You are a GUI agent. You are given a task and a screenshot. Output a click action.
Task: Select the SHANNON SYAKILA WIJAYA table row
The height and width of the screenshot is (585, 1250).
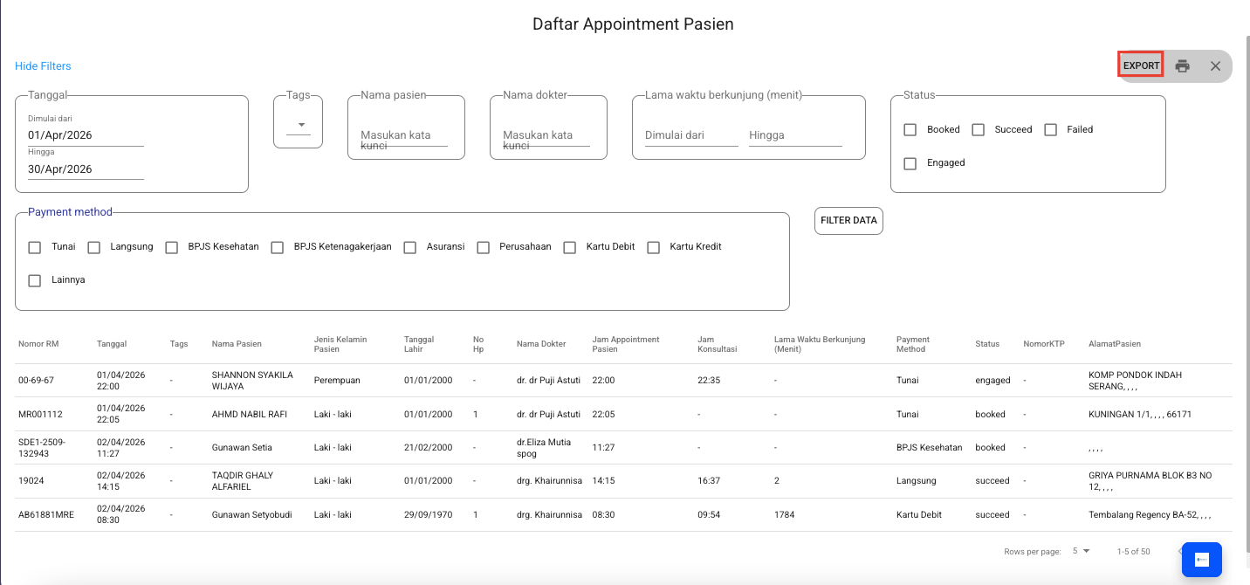point(252,381)
